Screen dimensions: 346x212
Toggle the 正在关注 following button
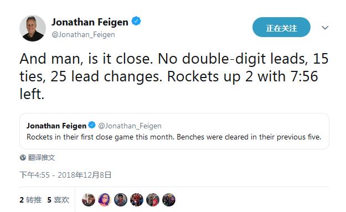point(281,27)
